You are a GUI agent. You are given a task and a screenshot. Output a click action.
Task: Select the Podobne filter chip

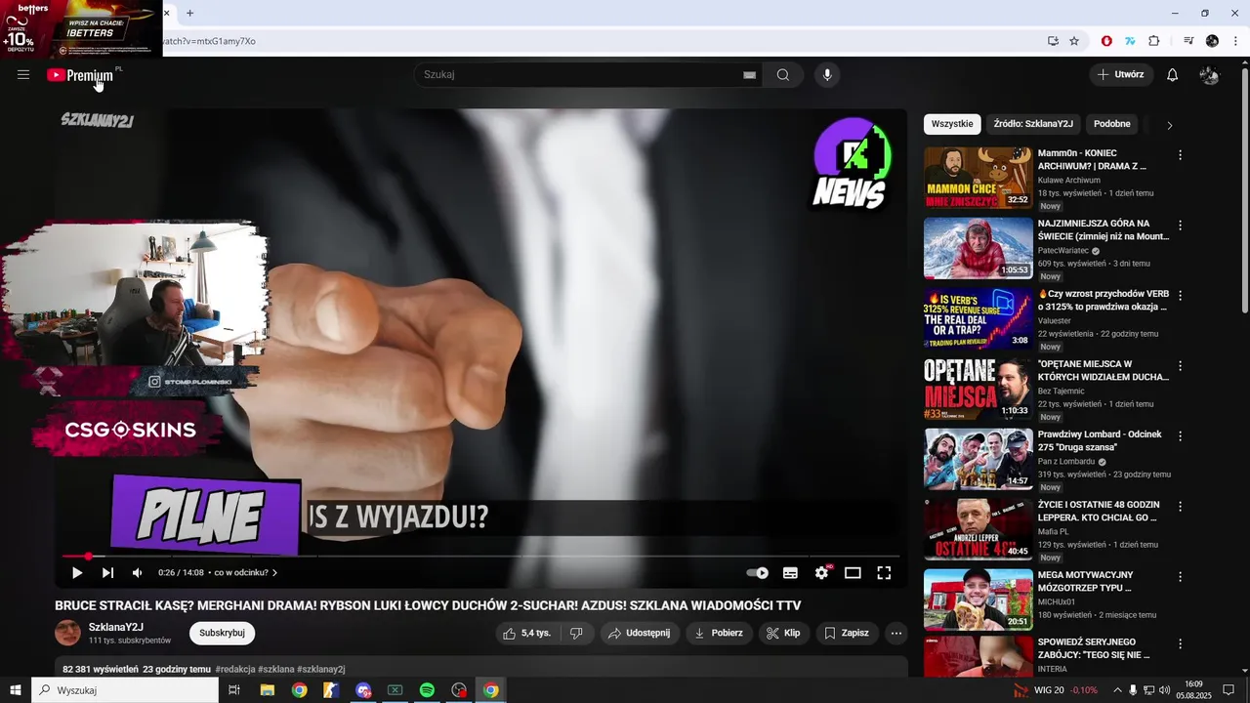(x=1112, y=124)
